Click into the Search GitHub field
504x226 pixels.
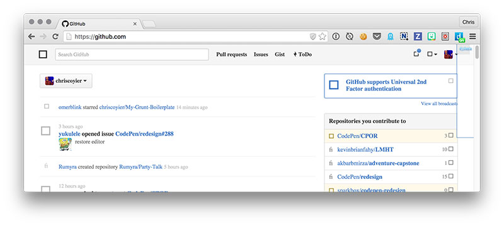[x=132, y=55]
